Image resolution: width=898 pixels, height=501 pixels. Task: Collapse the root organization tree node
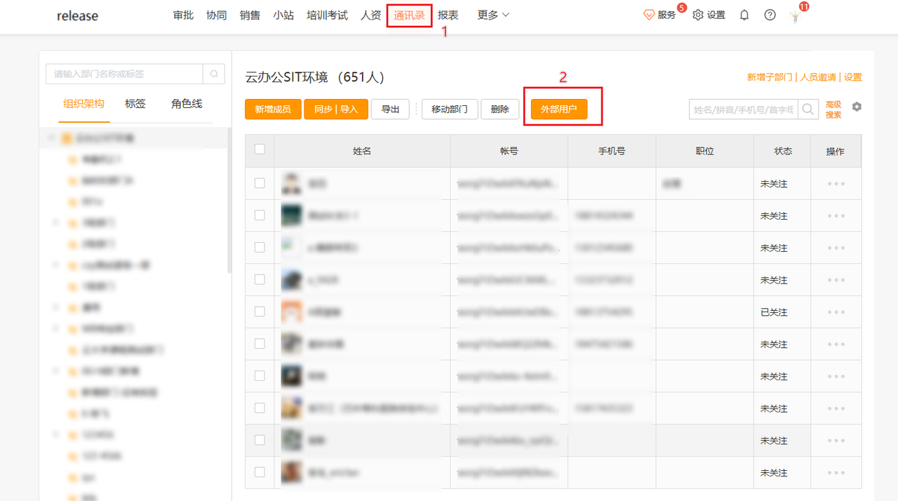point(51,138)
